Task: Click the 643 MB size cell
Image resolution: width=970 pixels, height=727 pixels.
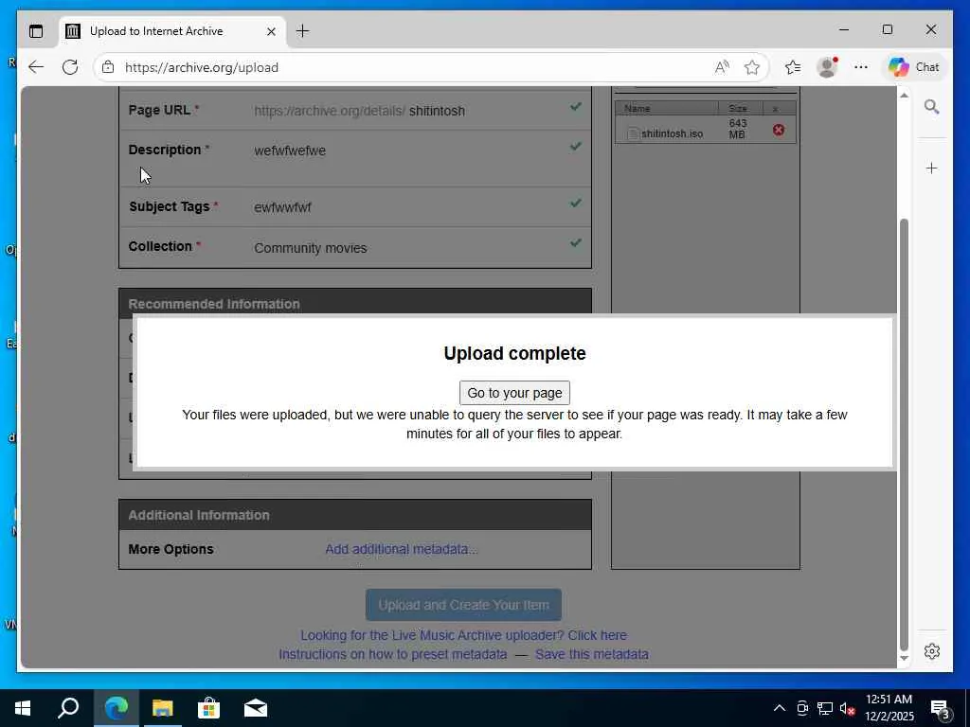Action: click(737, 129)
